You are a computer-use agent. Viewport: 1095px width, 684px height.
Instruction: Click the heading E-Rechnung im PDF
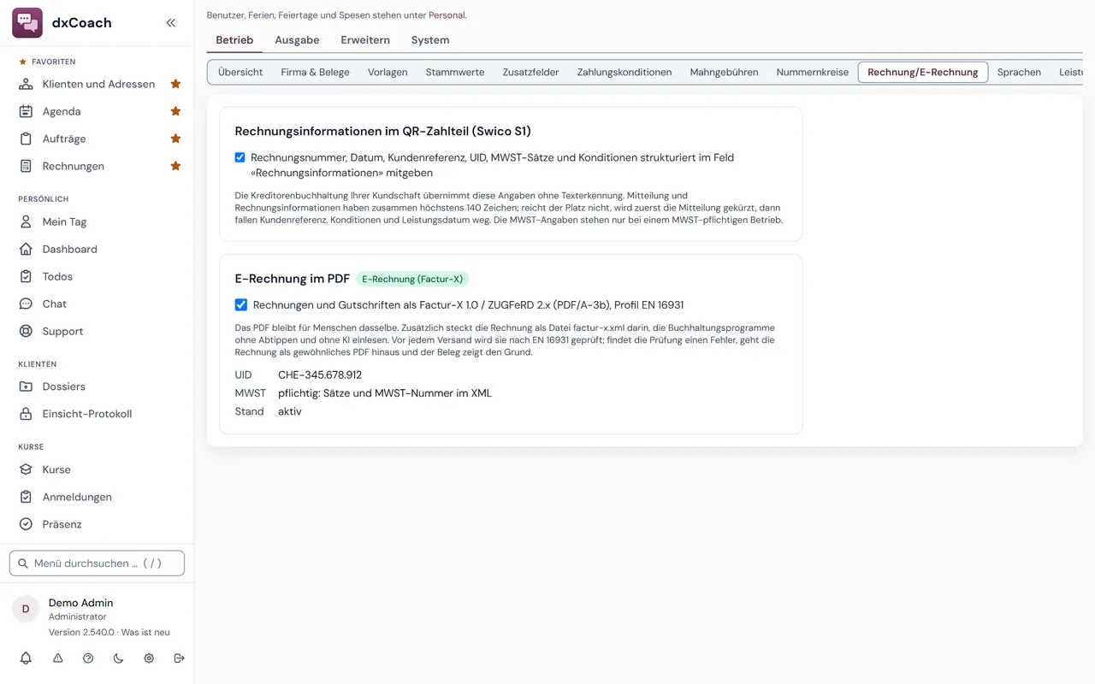[x=293, y=279]
